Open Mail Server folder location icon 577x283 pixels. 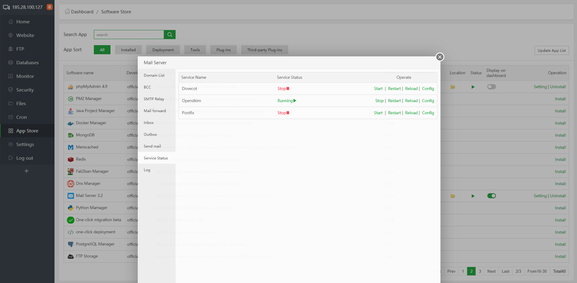[x=453, y=196]
